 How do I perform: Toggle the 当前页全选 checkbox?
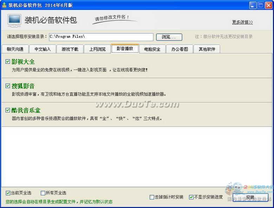point(8,193)
